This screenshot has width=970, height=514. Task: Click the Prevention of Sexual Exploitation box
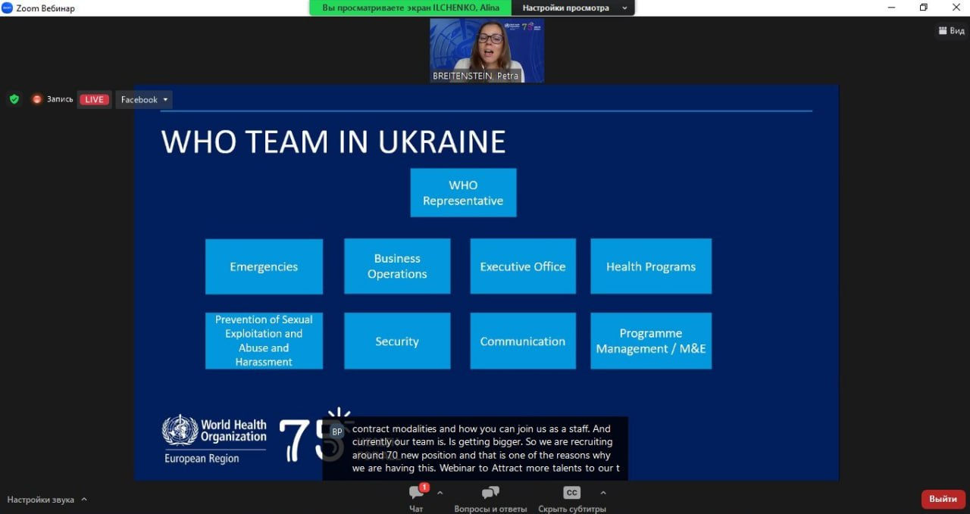tap(264, 341)
